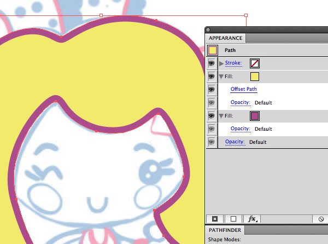Open Opacity link under purple Fill
This screenshot has width=328, height=244.
tap(241, 129)
